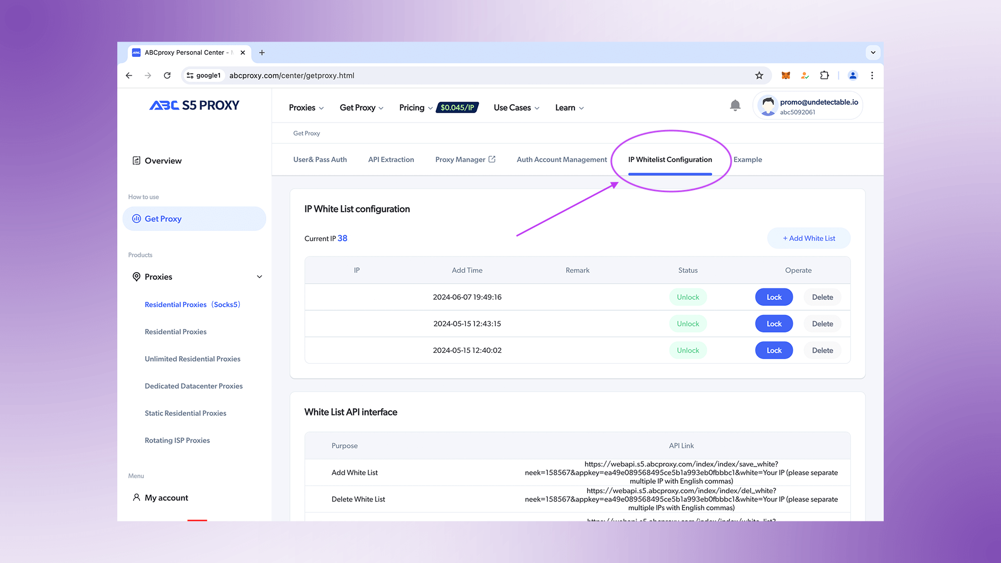Click the user avatar next to promo@undetectable.io
This screenshot has height=563, width=1001.
pos(768,106)
